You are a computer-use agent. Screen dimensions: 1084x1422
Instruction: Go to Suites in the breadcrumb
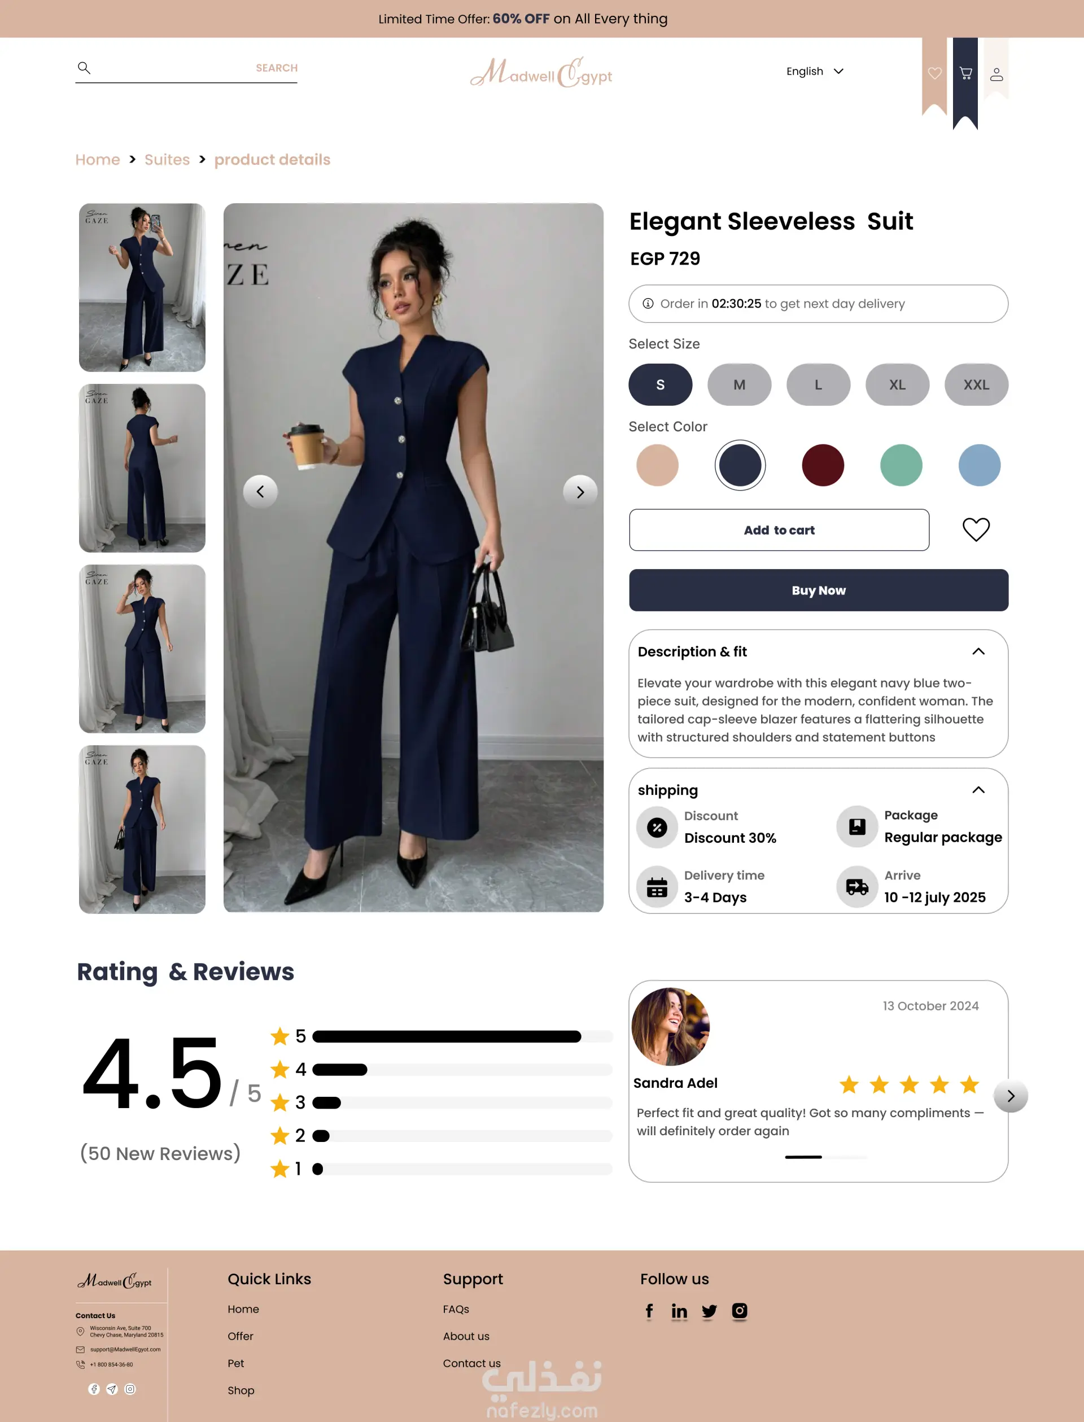[x=167, y=159]
